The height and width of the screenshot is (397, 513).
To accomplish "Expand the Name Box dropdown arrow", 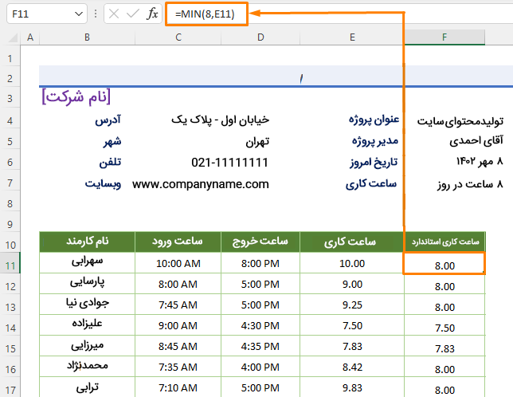I will (x=77, y=14).
